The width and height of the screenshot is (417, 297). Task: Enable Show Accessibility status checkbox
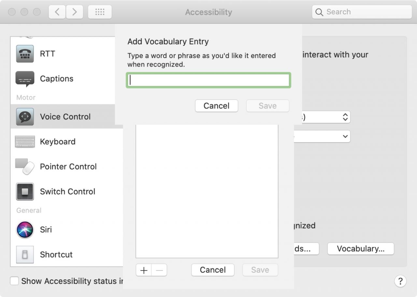point(14,281)
